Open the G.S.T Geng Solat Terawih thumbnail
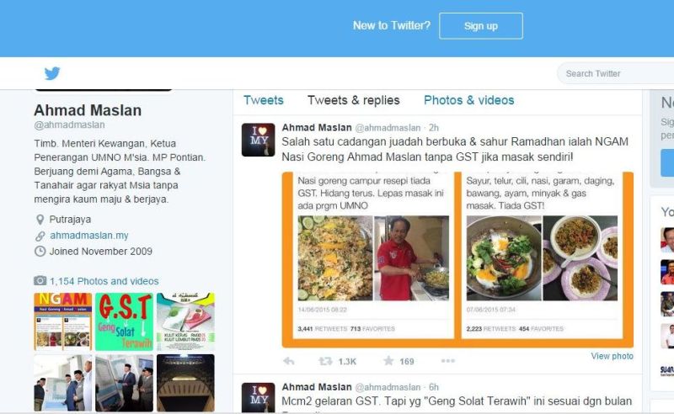Screen dimensions: 674x414 point(124,321)
